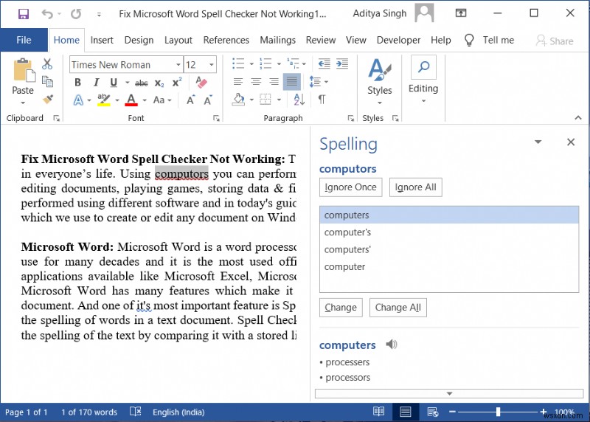
Task: Click the zoom slider in status bar
Action: 498,412
